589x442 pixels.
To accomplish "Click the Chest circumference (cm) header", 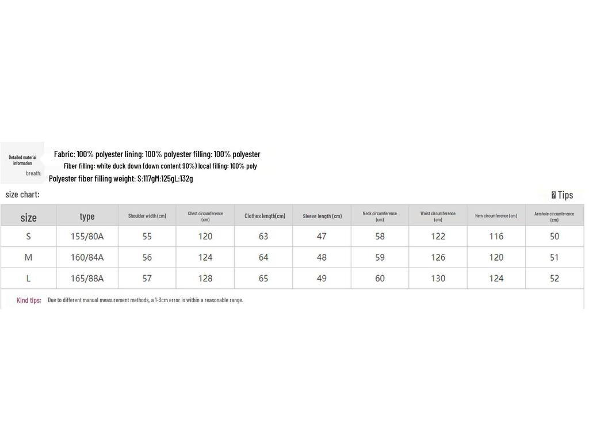I will click(x=205, y=216).
